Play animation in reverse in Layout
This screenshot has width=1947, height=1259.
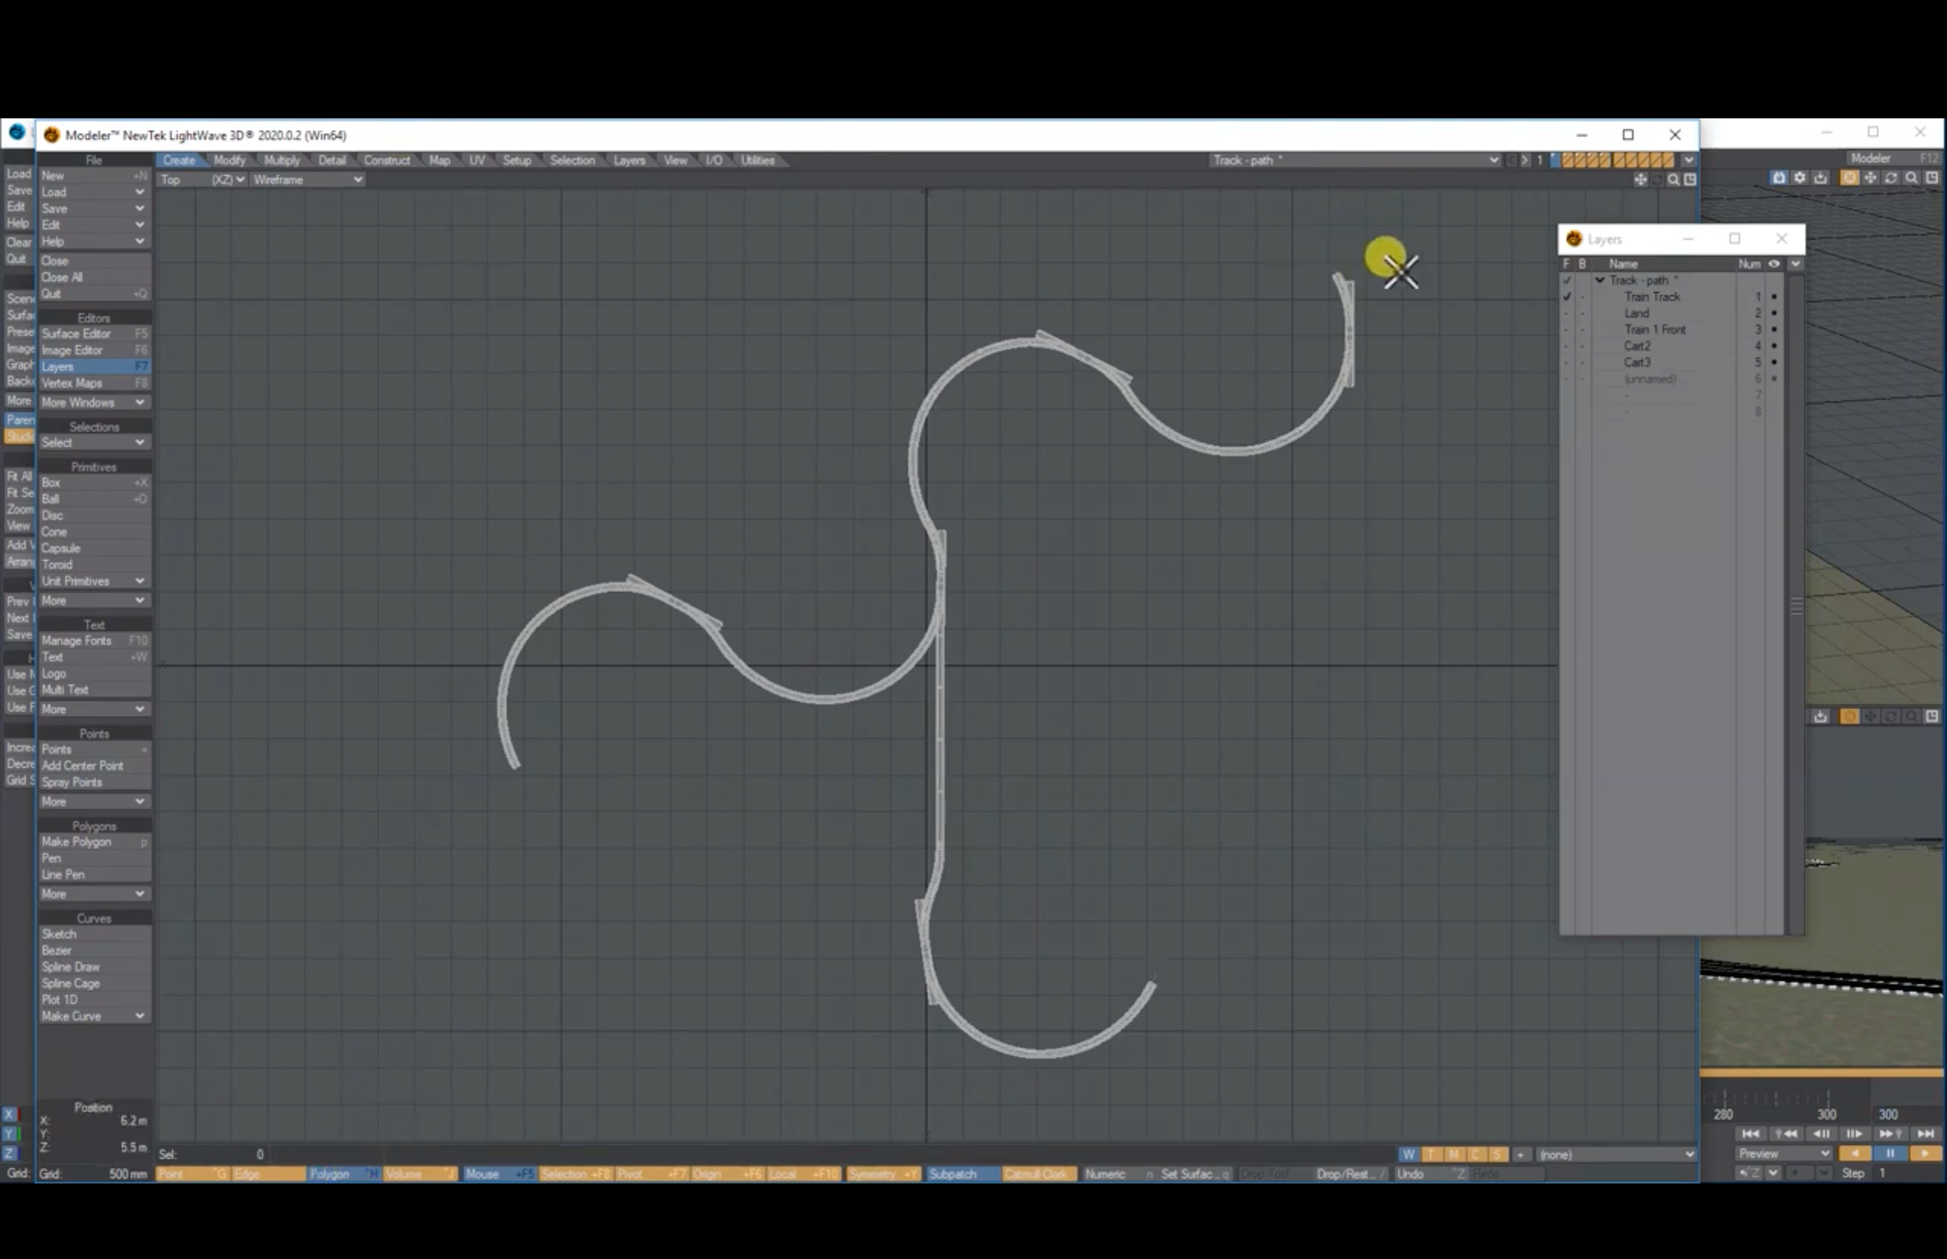tap(1855, 1154)
